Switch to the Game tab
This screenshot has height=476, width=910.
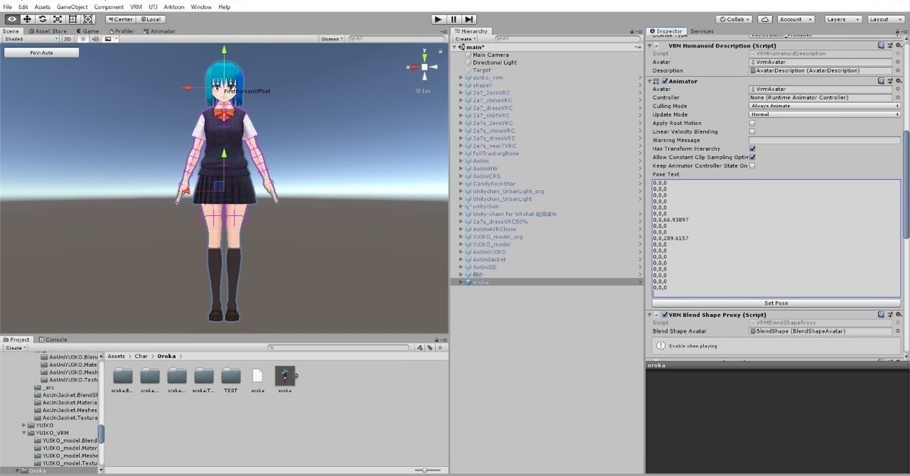pos(88,31)
